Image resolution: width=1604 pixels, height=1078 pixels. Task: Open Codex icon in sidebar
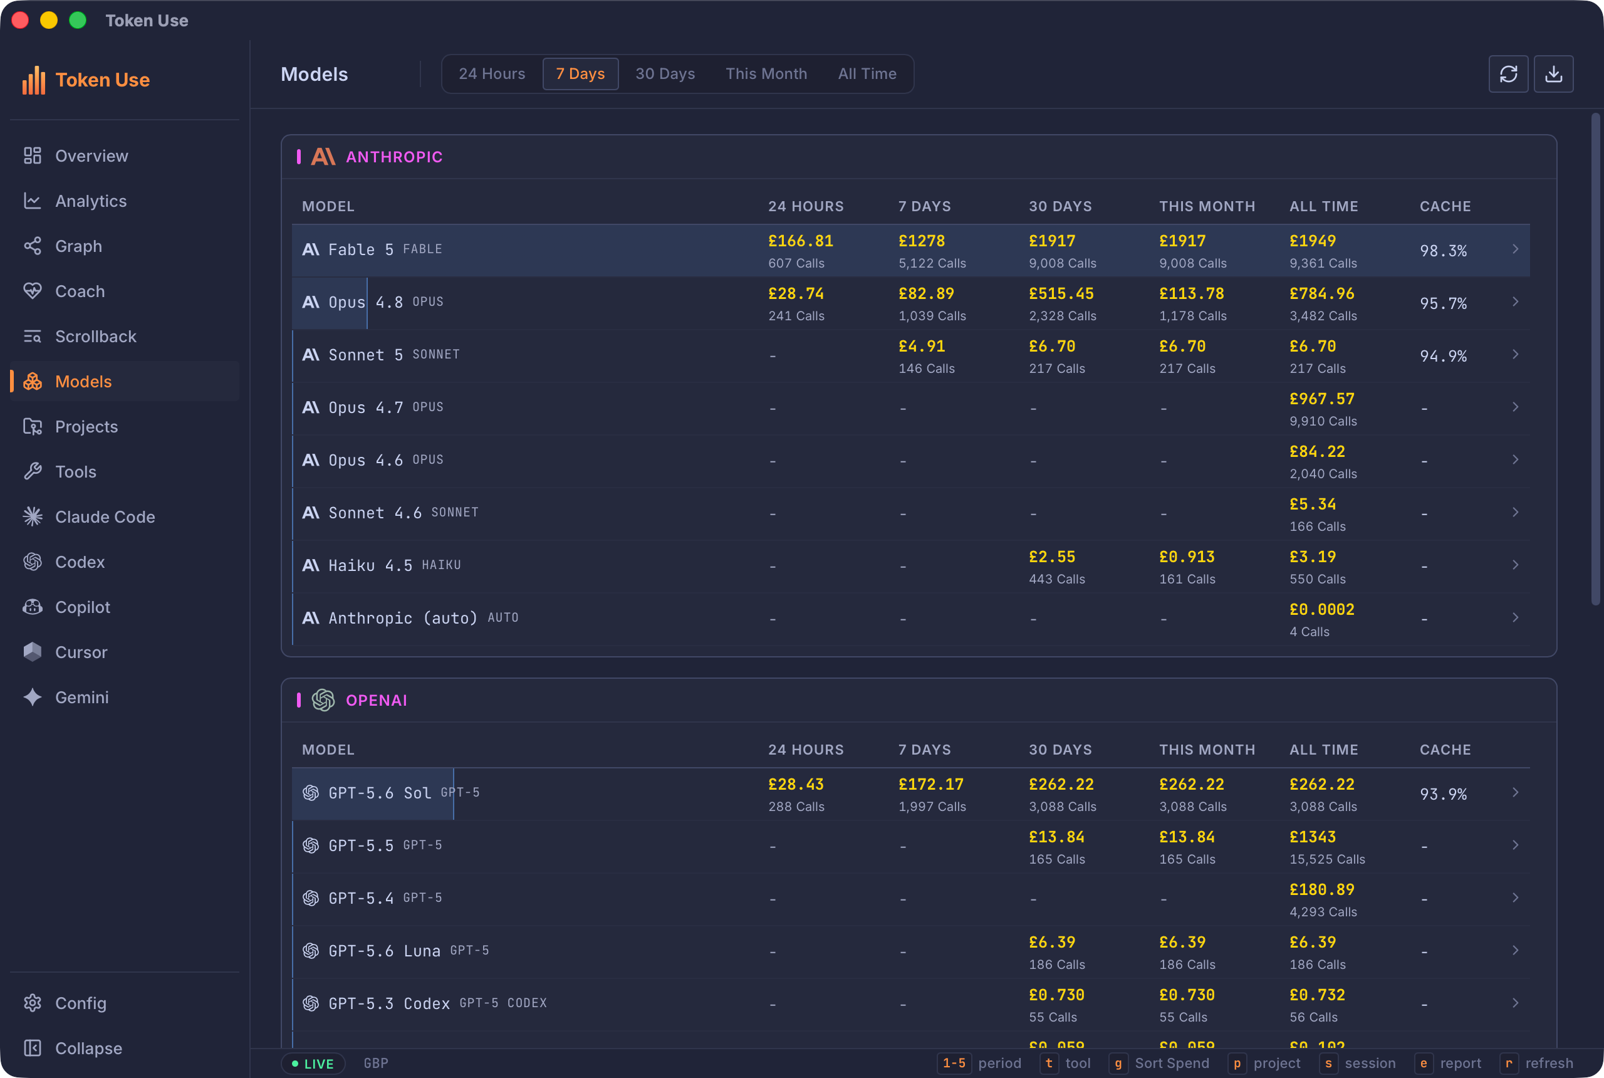point(33,562)
